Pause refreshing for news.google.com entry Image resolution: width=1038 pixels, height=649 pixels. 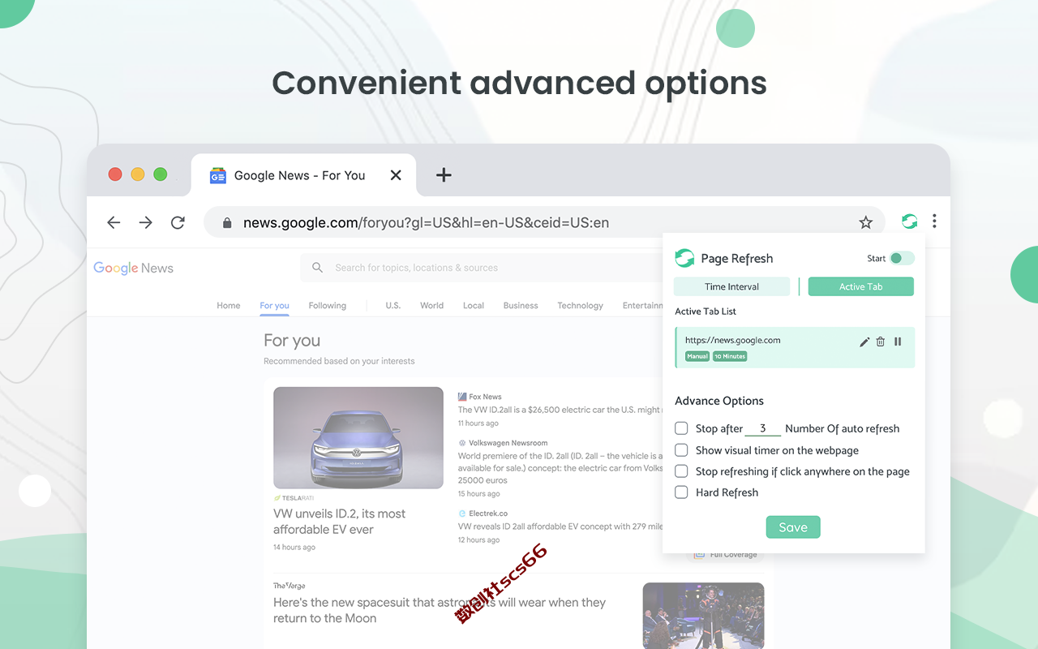(x=898, y=342)
